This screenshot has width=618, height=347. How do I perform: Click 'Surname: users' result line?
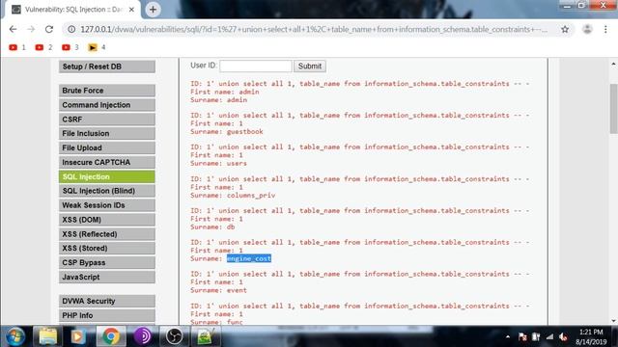click(x=218, y=163)
